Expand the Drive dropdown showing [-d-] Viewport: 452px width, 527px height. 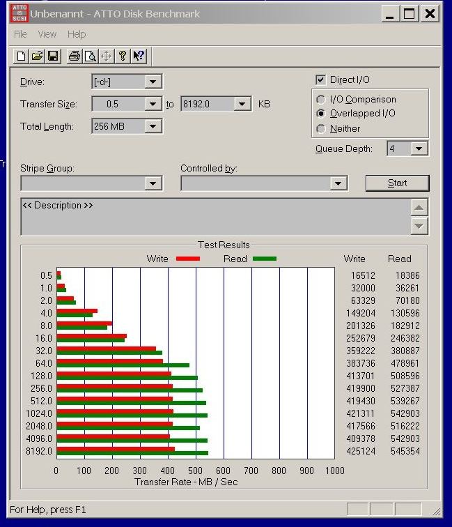click(x=153, y=82)
